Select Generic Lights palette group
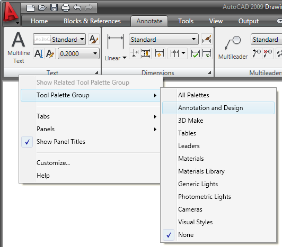Viewport: 282px width, 247px height. (x=218, y=184)
